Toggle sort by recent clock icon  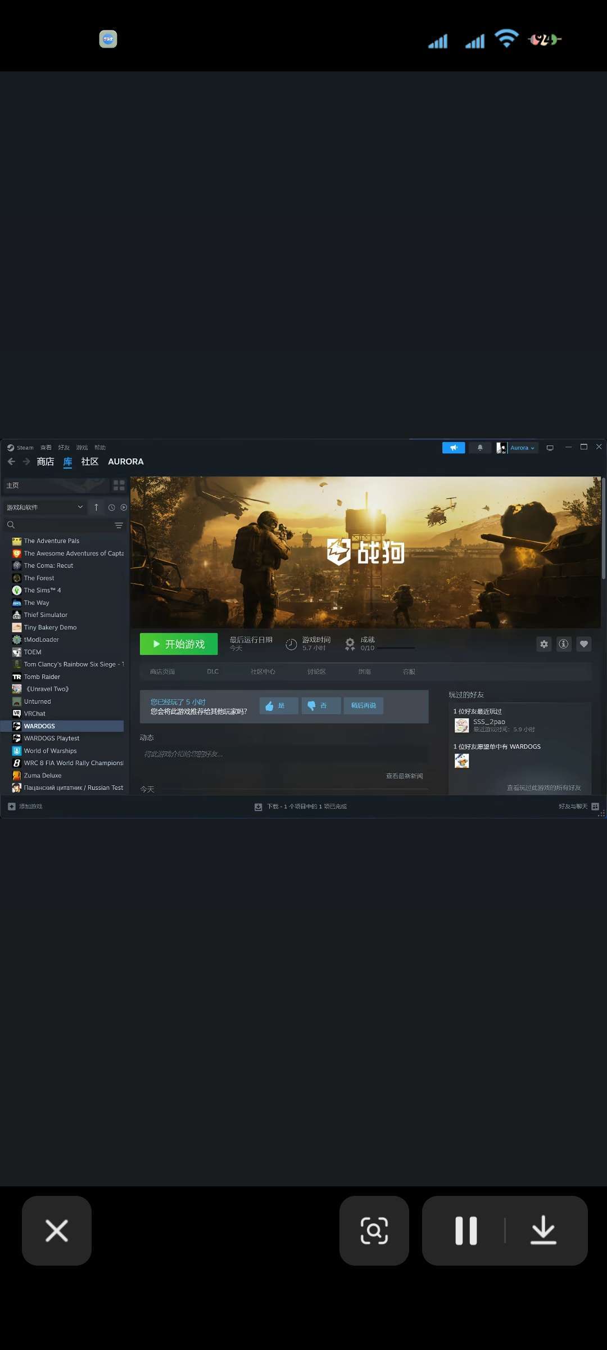coord(111,507)
